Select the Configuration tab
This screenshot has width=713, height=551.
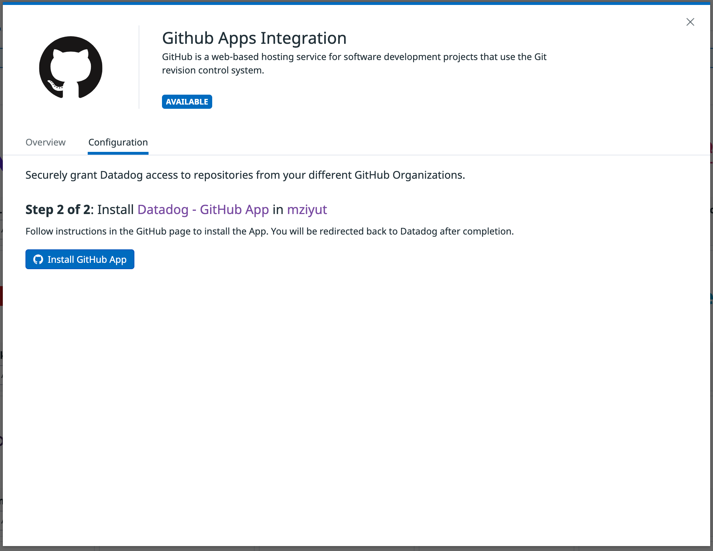(x=118, y=142)
